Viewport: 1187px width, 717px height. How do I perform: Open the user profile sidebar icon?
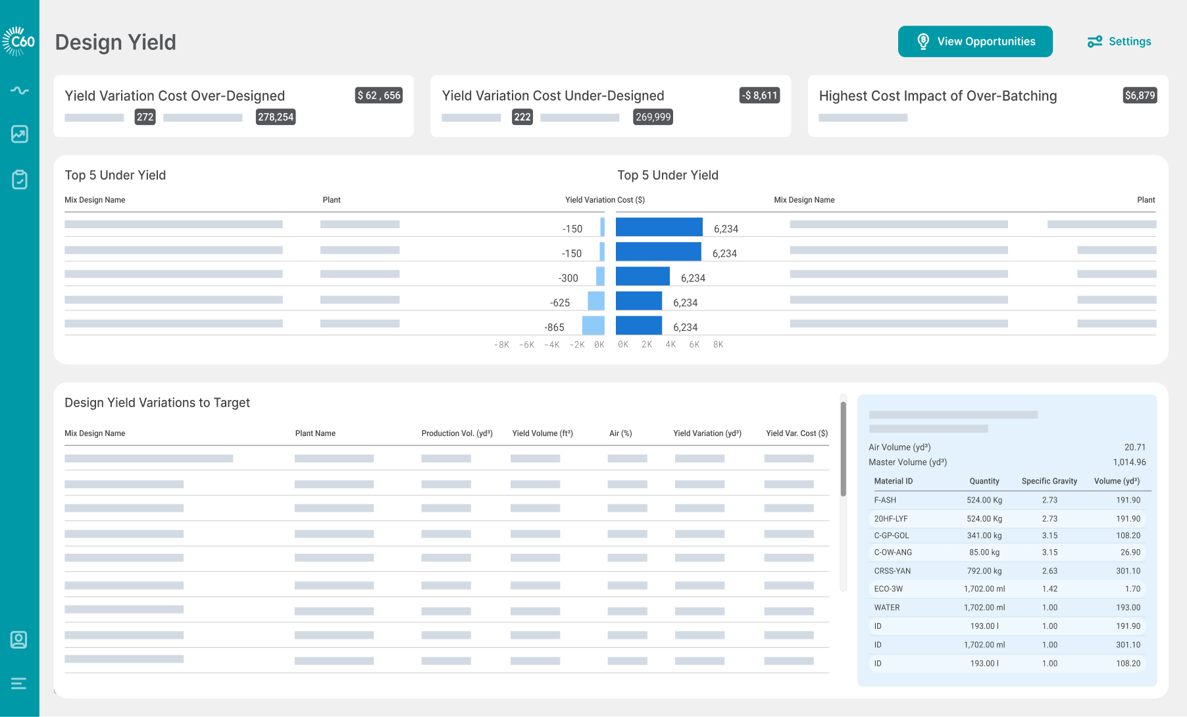(x=19, y=639)
